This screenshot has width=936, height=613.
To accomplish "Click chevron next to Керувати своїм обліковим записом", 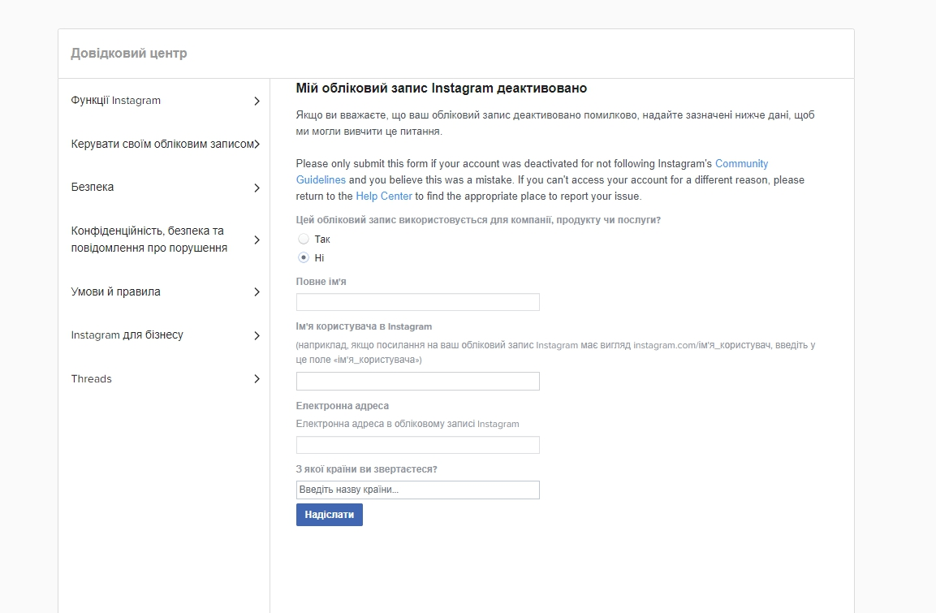I will click(257, 145).
